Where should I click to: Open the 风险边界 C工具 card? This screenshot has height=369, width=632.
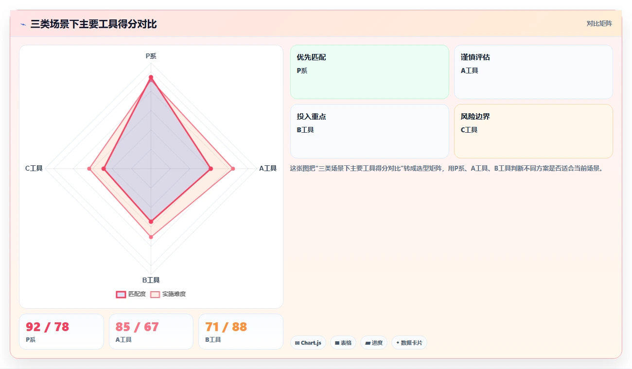point(533,131)
